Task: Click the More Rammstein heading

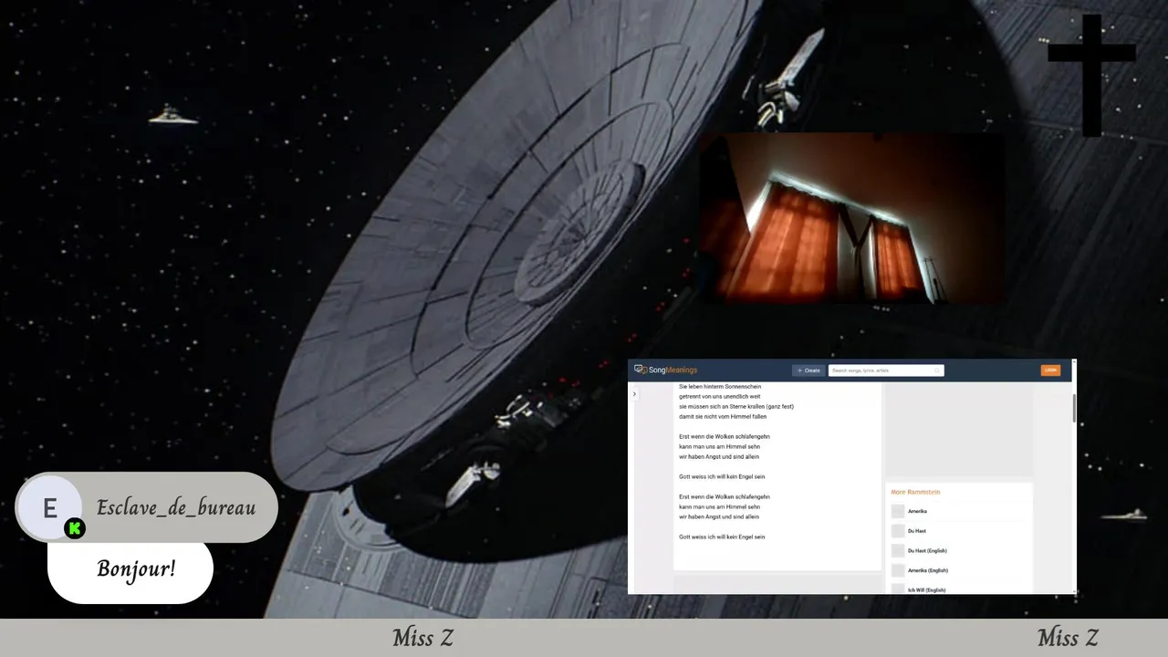Action: tap(915, 492)
